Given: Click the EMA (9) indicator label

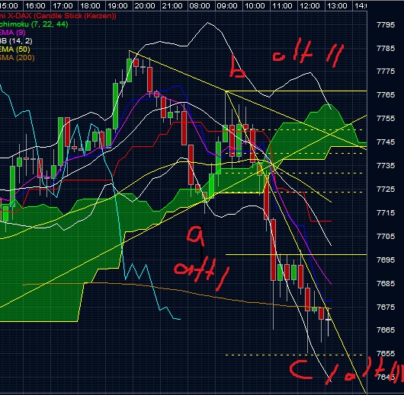Looking at the screenshot, I should point(13,33).
